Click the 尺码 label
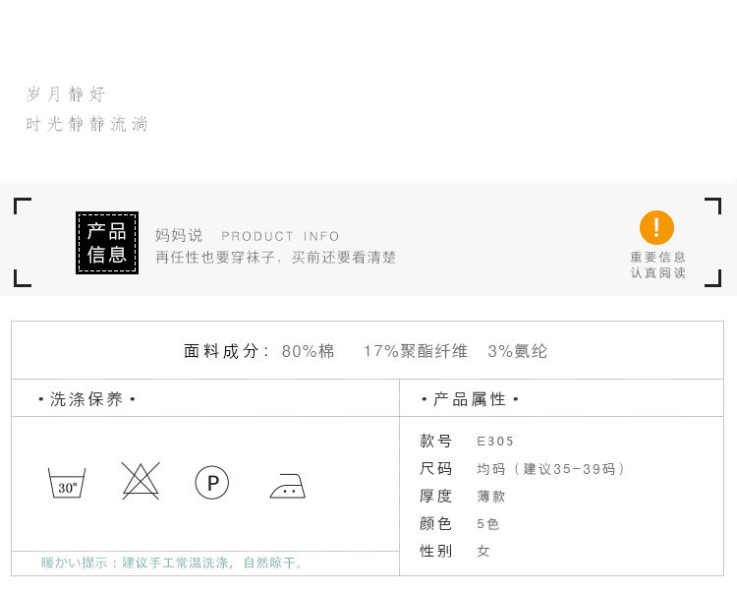This screenshot has height=593, width=737. point(435,468)
